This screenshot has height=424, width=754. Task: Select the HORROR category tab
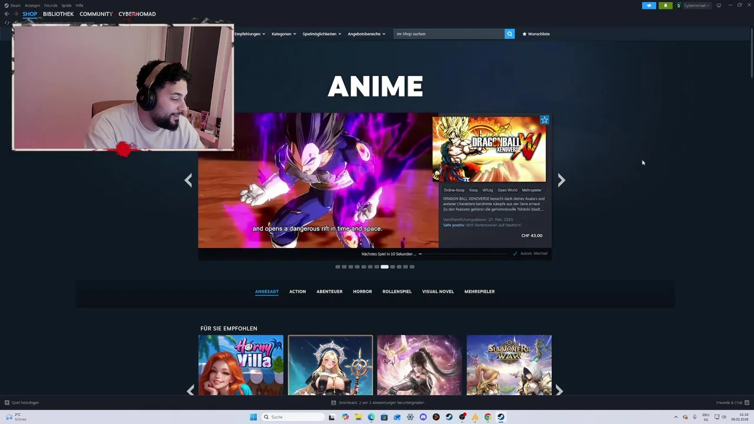click(362, 291)
